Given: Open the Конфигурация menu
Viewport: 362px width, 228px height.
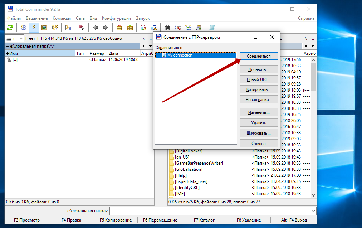Looking at the screenshot, I should coord(116,18).
